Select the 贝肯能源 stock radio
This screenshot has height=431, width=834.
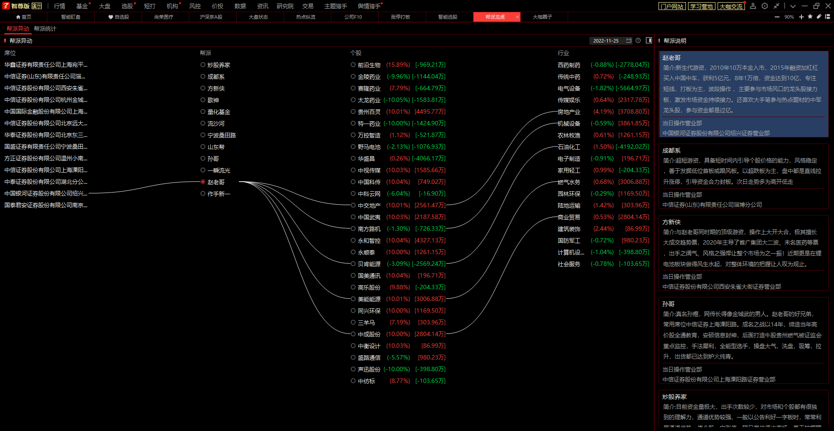click(353, 264)
